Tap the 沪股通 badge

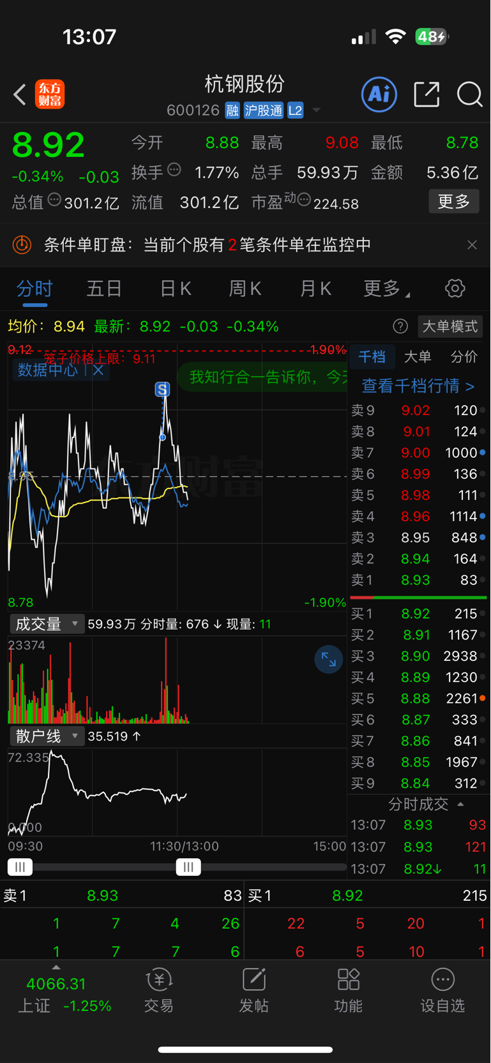pos(263,110)
